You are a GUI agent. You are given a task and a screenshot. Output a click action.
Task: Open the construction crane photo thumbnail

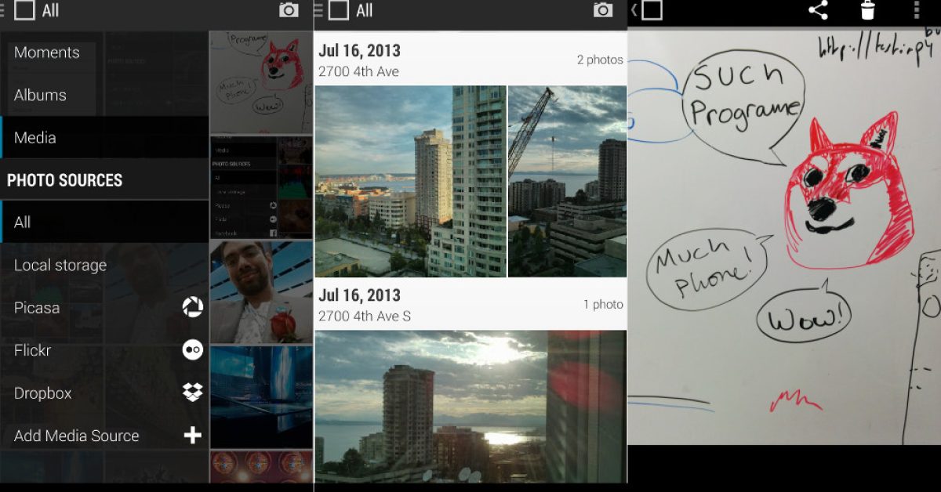click(x=567, y=181)
